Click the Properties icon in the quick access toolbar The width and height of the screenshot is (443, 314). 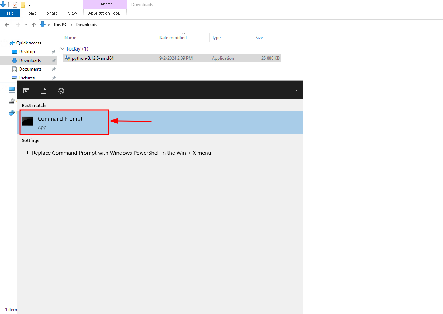point(15,4)
